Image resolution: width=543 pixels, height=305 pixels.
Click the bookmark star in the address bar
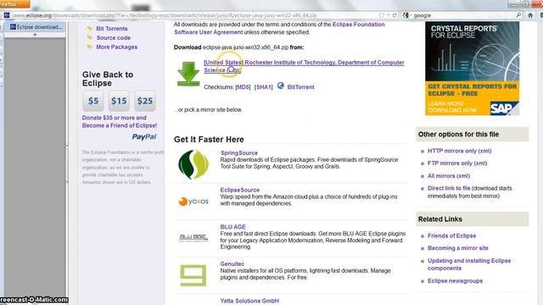(381, 15)
